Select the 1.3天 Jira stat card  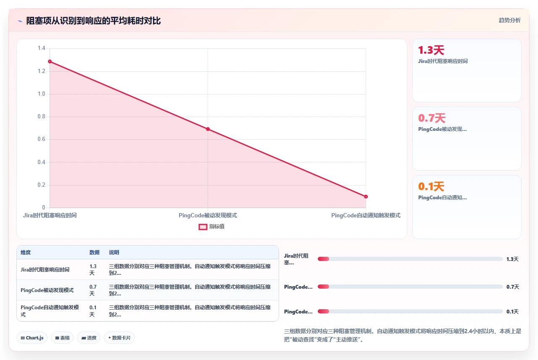click(467, 70)
